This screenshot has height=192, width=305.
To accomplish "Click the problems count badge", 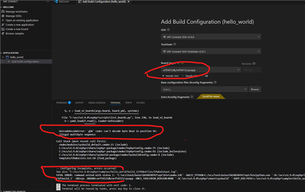I will [70, 102].
